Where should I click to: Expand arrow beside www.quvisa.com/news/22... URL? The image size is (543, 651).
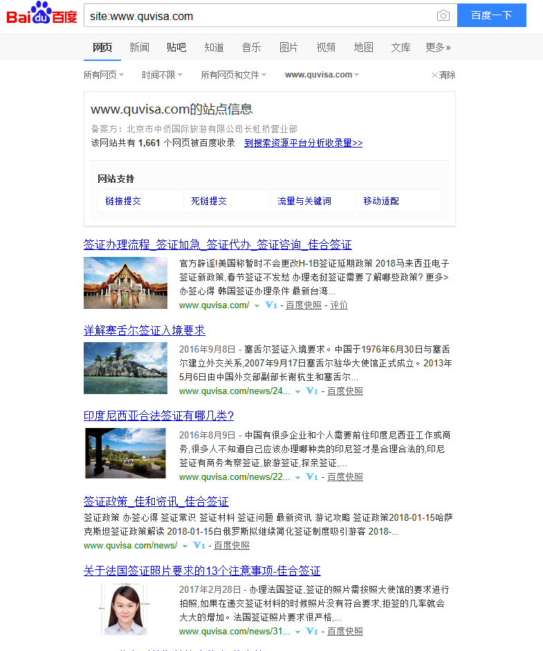[x=297, y=478]
